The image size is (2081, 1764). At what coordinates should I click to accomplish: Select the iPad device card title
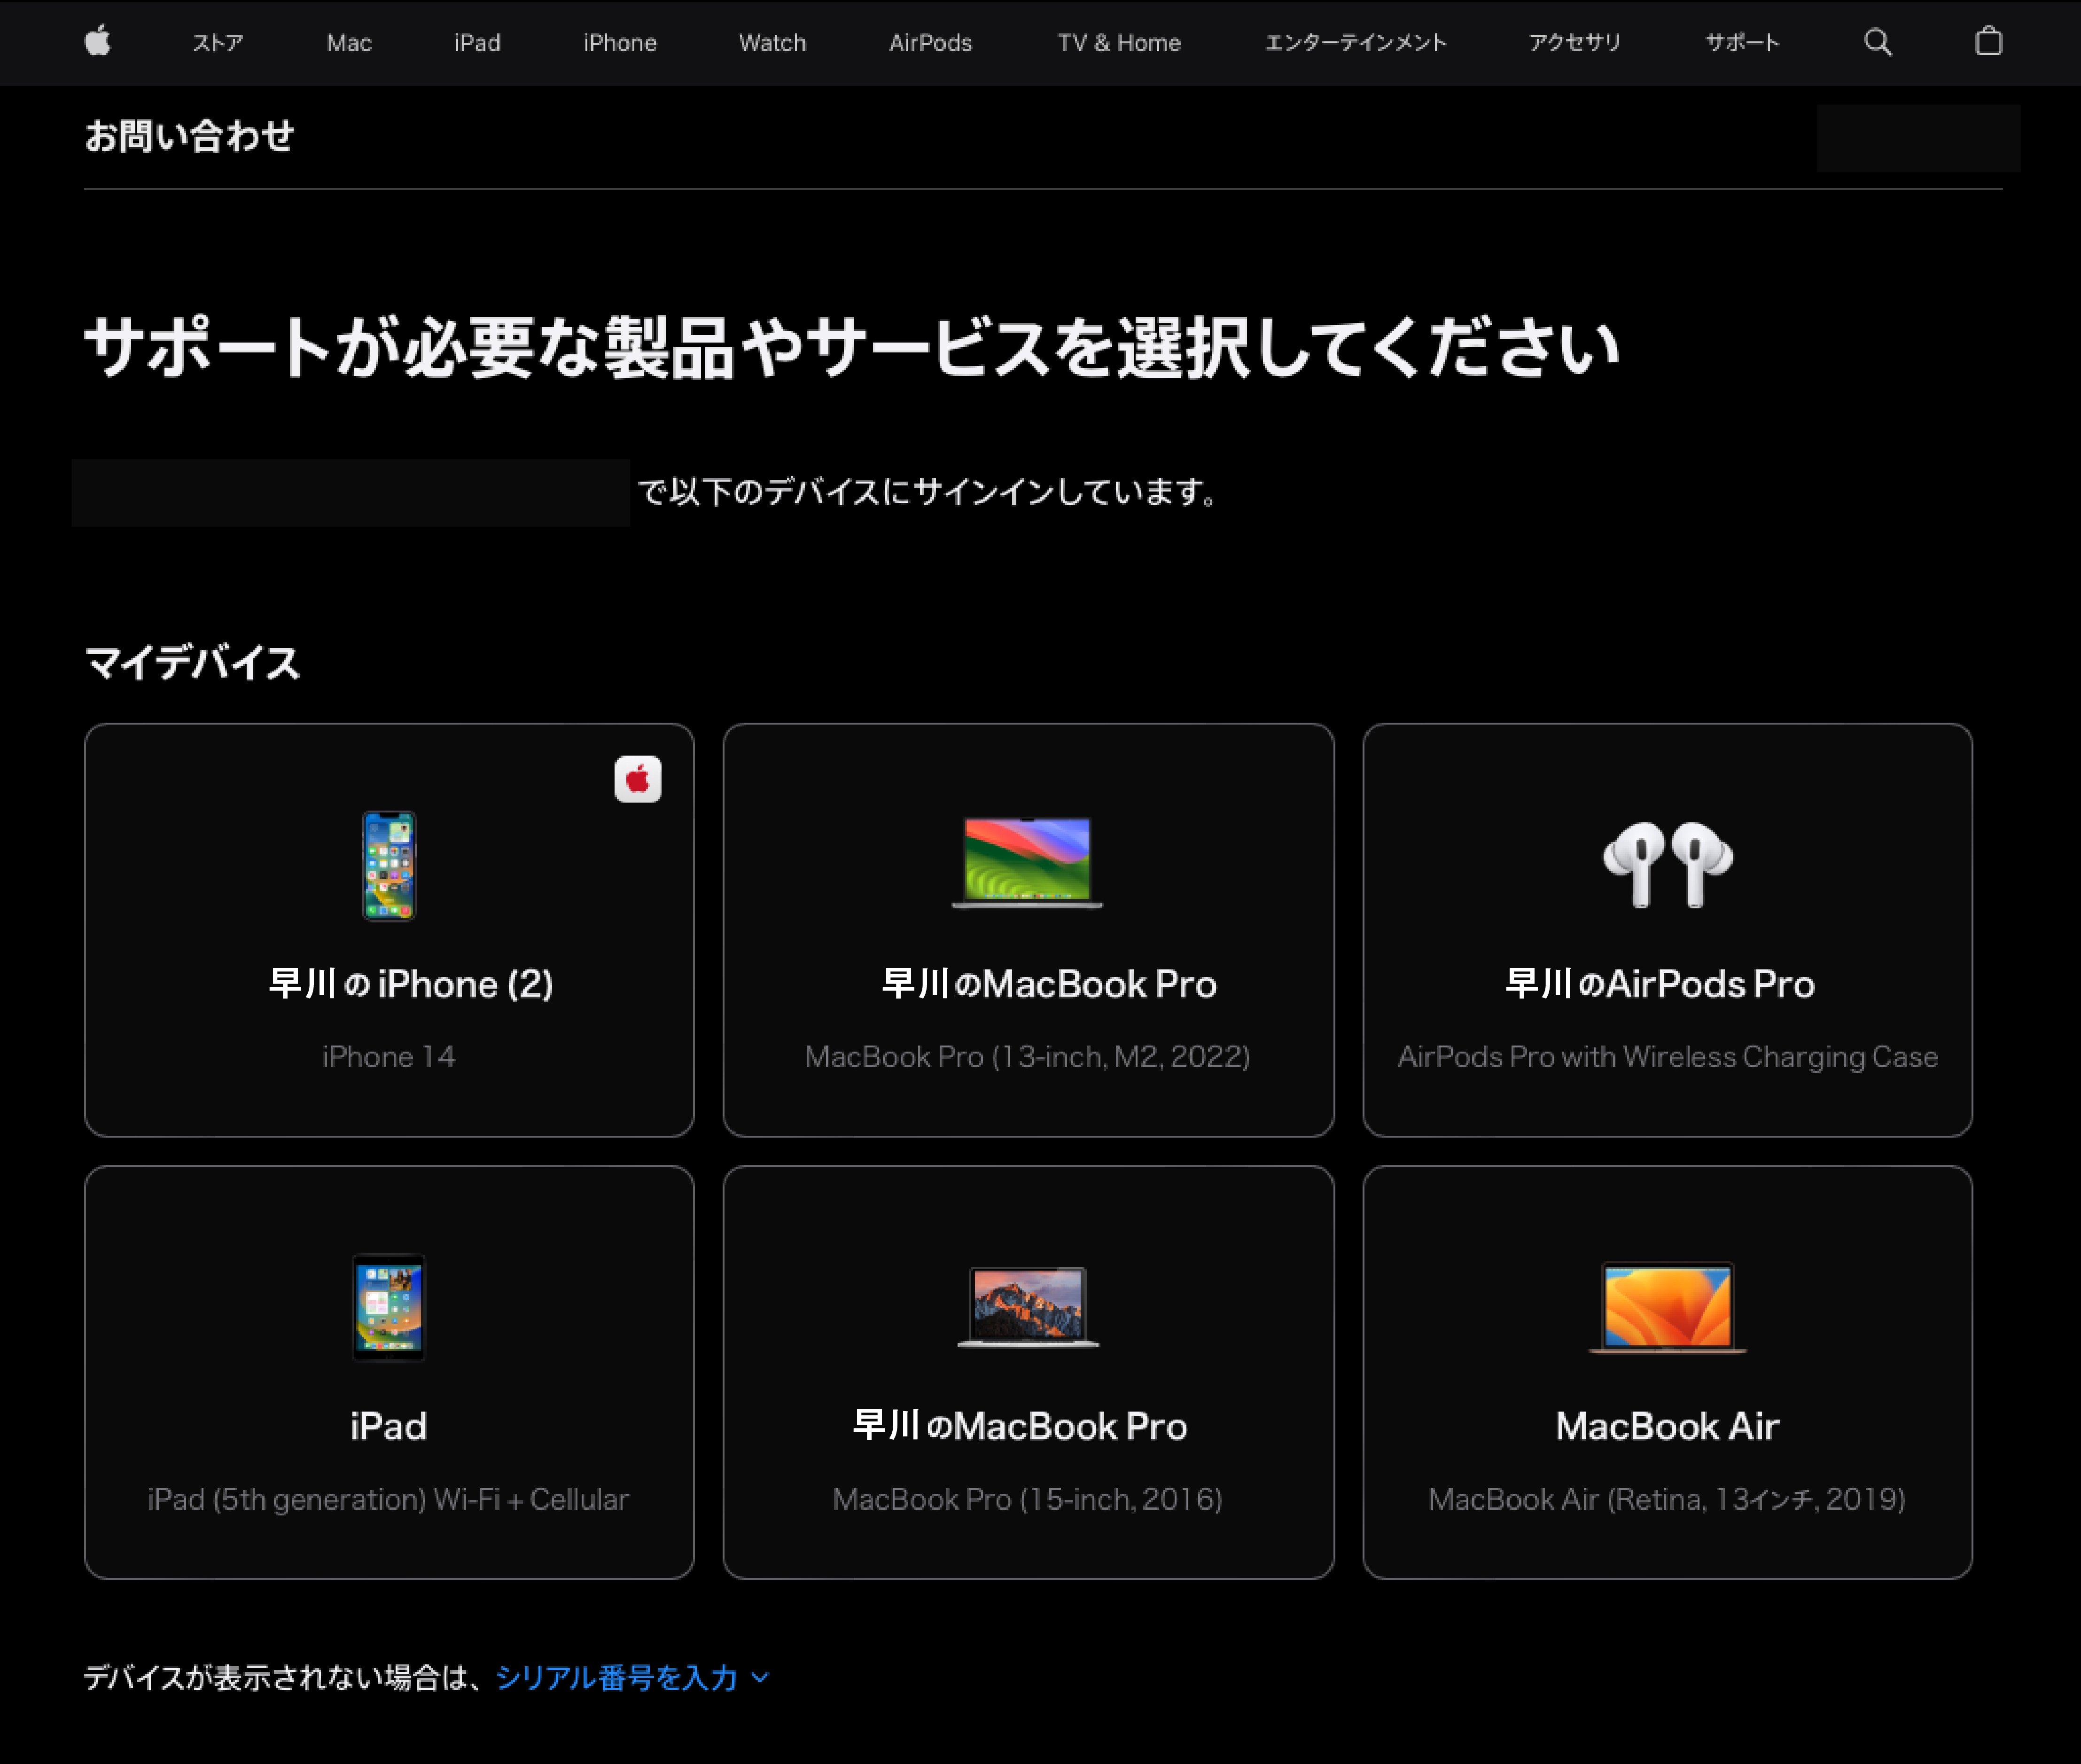click(389, 1426)
